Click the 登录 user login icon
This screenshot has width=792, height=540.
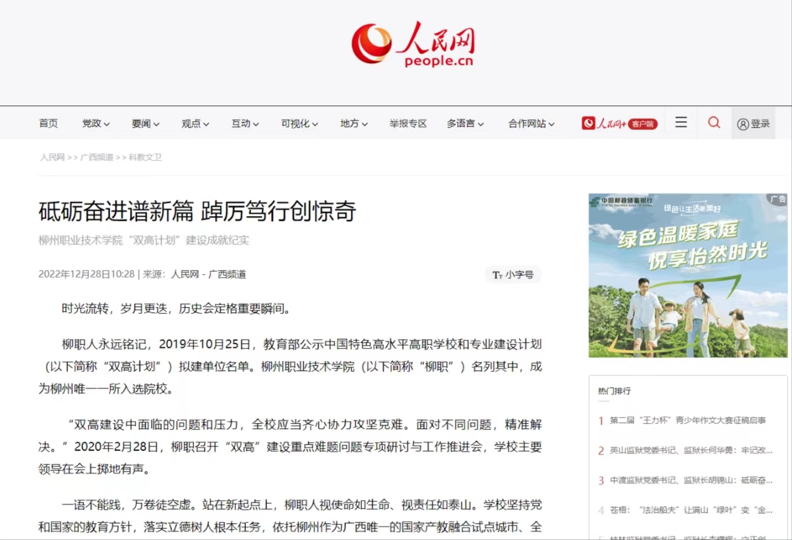click(x=753, y=124)
